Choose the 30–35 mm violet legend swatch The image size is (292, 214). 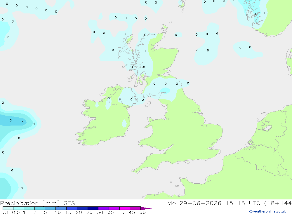point(104,208)
